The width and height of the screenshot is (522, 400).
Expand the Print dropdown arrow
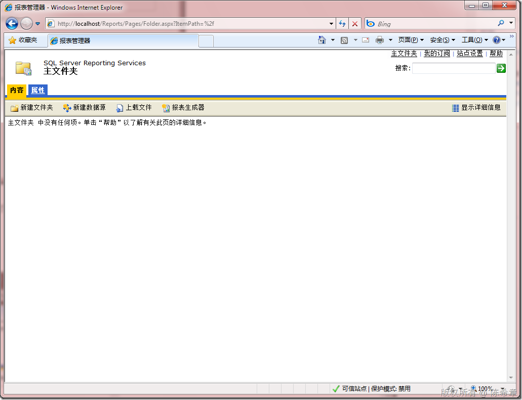click(390, 40)
